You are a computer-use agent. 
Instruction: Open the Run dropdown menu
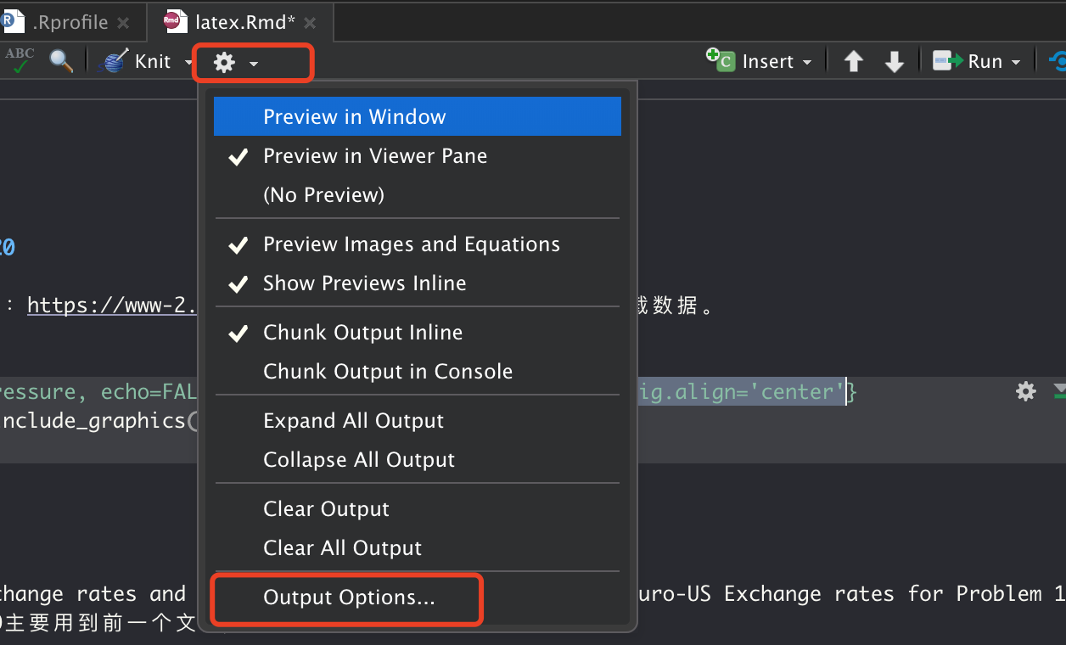click(1016, 62)
